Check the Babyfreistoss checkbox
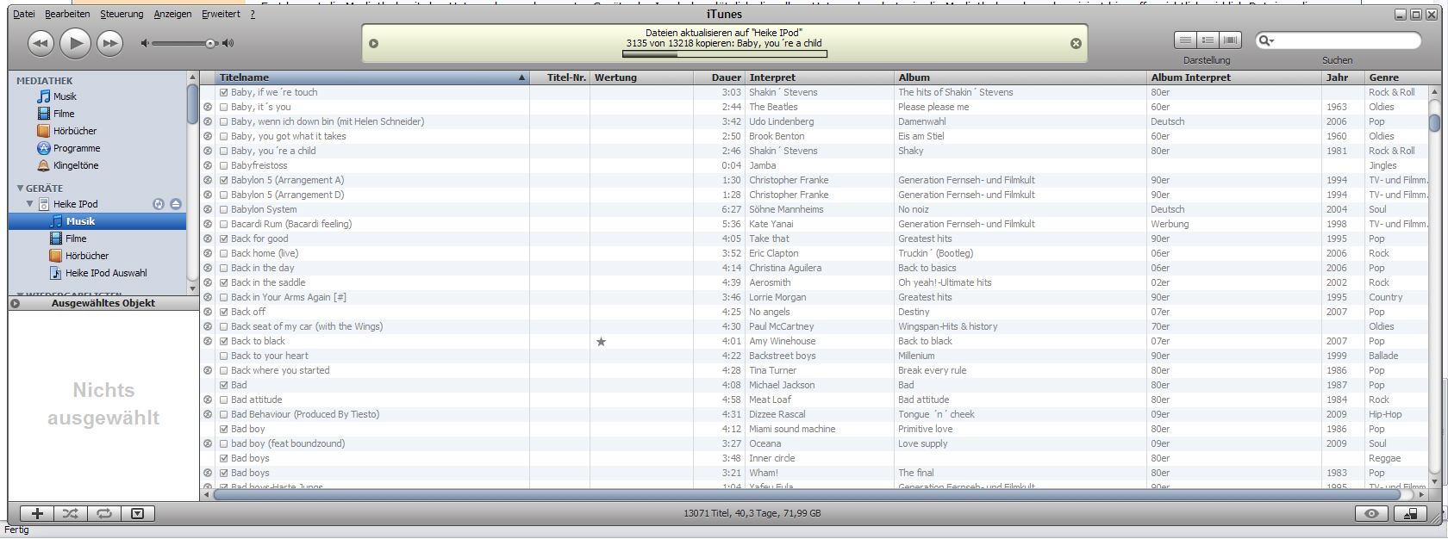 [x=224, y=165]
